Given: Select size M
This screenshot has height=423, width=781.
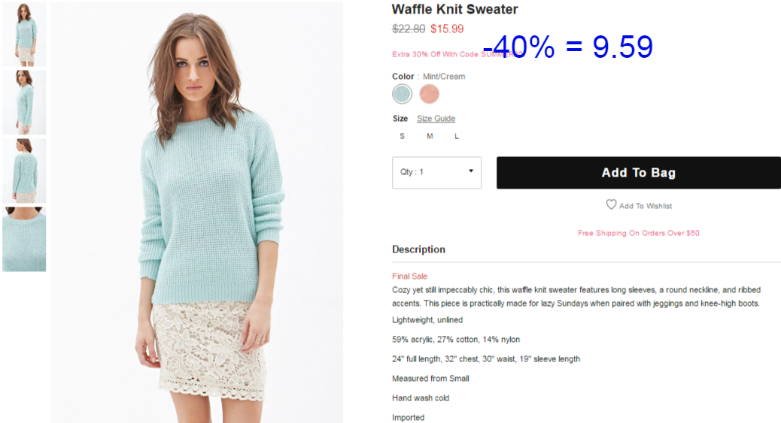Looking at the screenshot, I should click(430, 136).
